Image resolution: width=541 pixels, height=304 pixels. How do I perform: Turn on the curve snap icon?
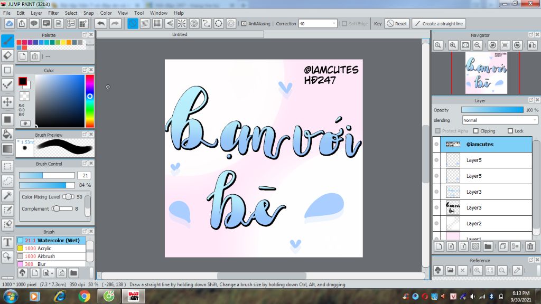coord(207,24)
